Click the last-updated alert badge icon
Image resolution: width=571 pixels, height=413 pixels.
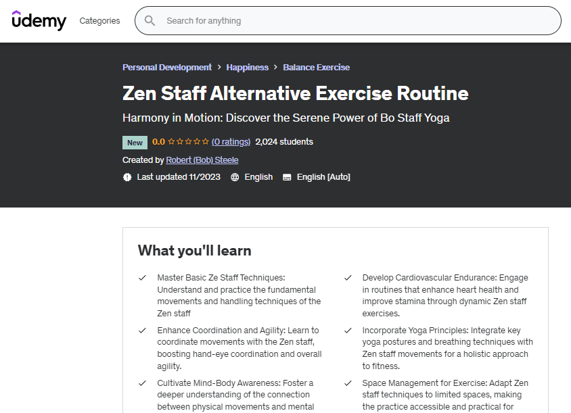pyautogui.click(x=127, y=177)
